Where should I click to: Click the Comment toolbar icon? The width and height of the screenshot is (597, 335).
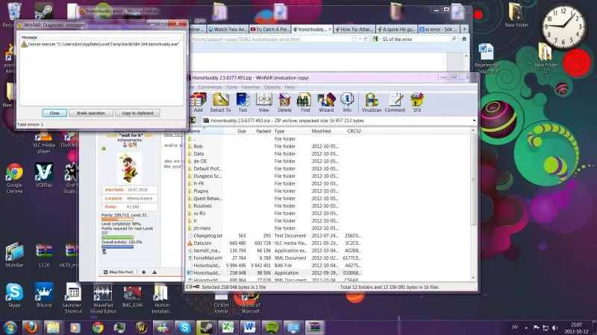click(395, 102)
